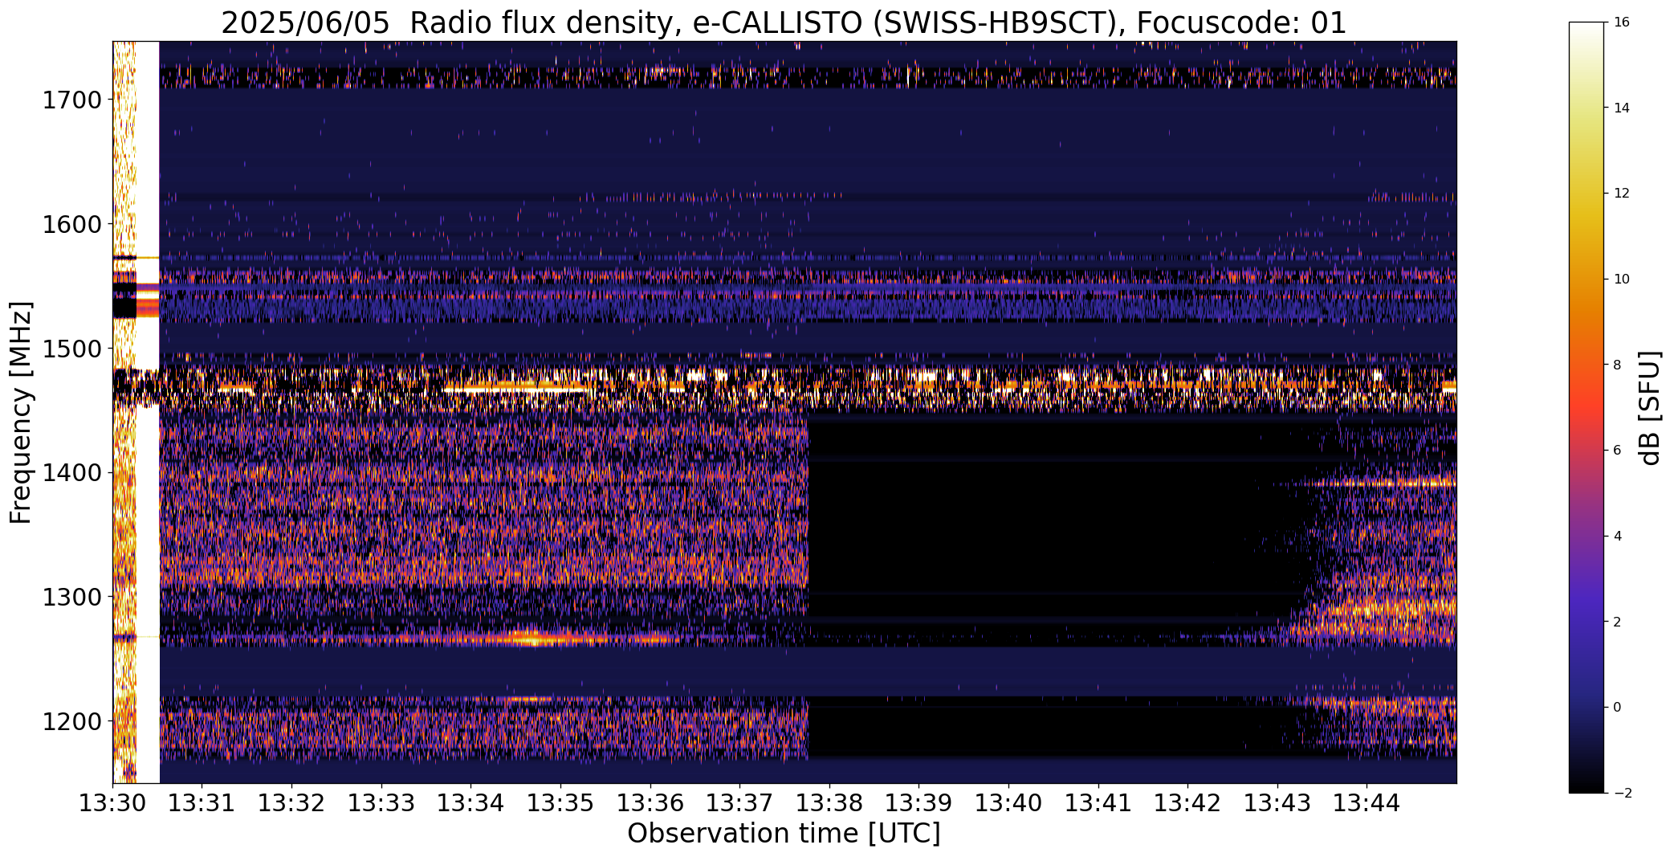
Task: Click the 13:40 time tick label
Action: (1008, 803)
